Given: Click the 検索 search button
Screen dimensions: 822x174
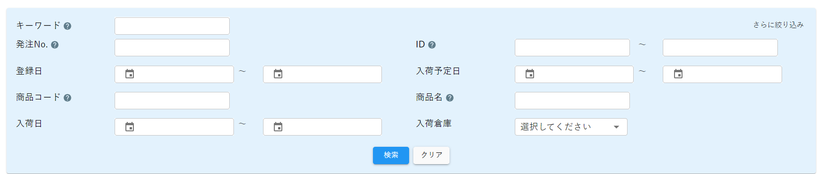Looking at the screenshot, I should [391, 155].
